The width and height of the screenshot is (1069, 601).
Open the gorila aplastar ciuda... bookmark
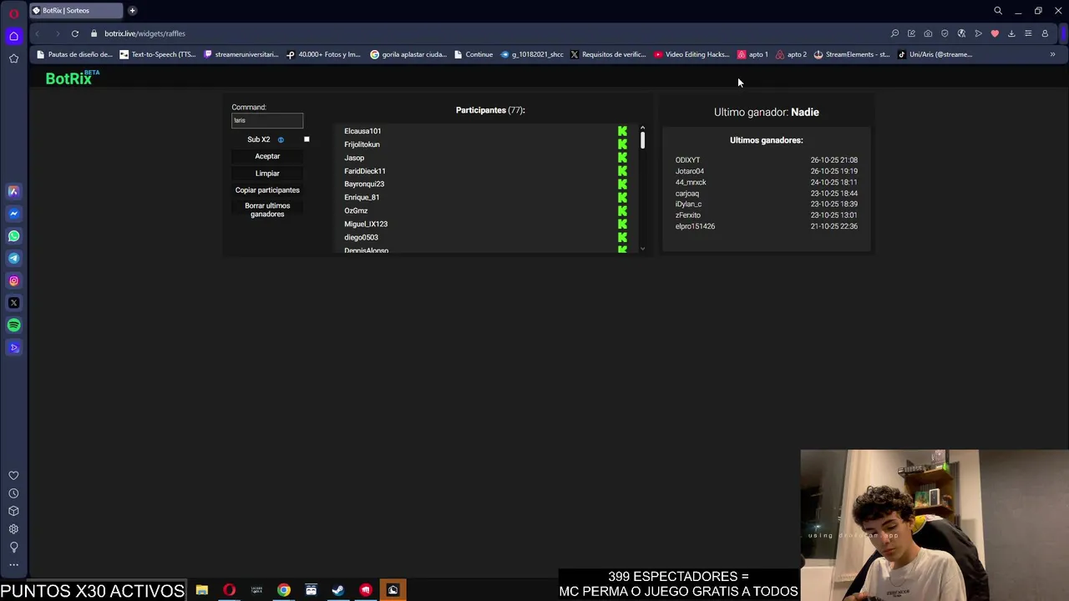409,54
